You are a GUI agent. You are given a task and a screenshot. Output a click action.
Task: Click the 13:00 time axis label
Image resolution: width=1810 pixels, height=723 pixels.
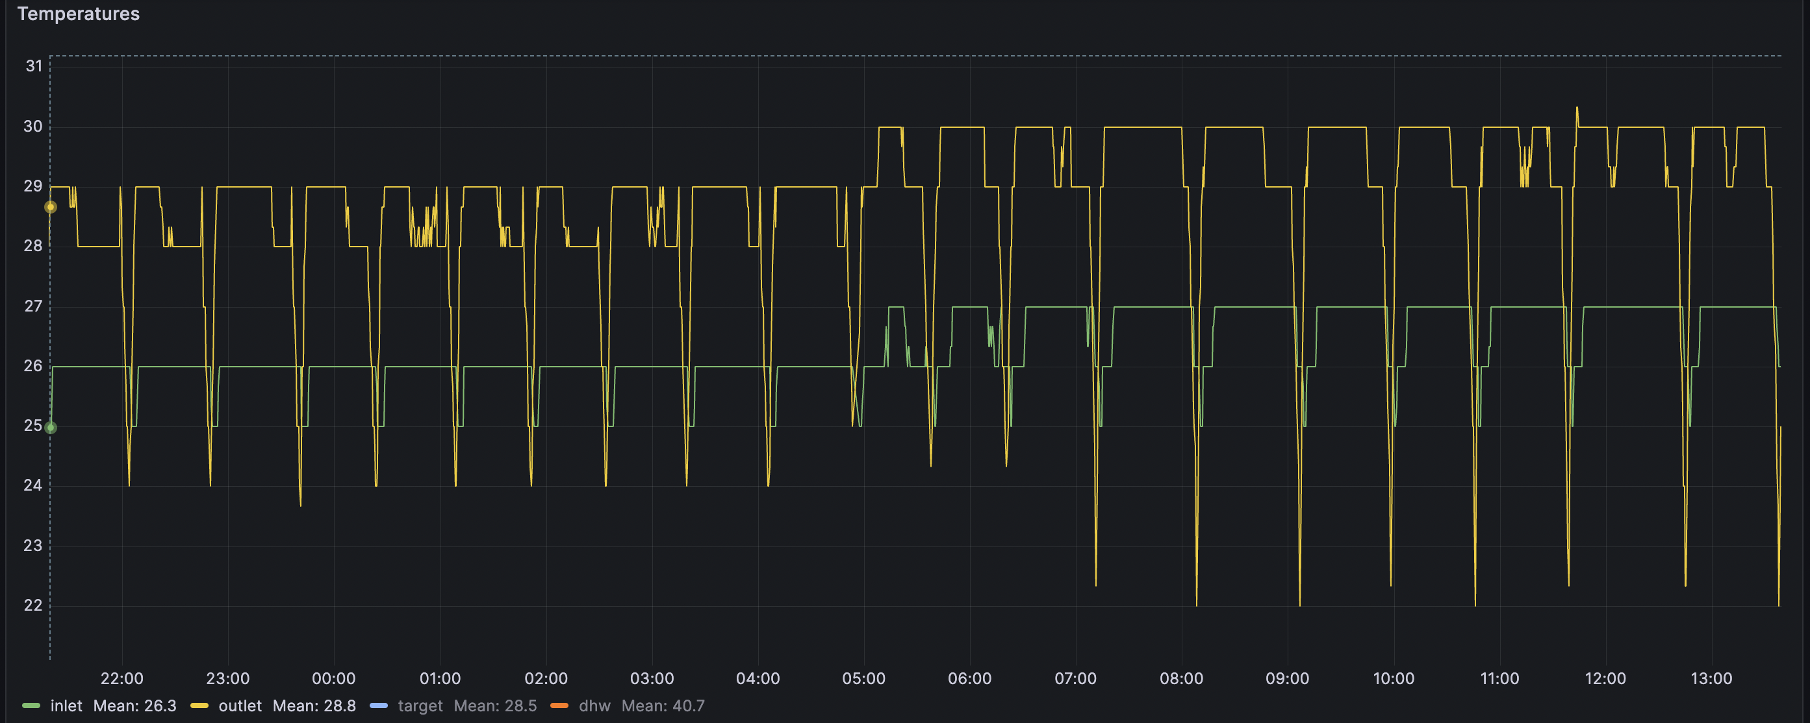pos(1711,678)
